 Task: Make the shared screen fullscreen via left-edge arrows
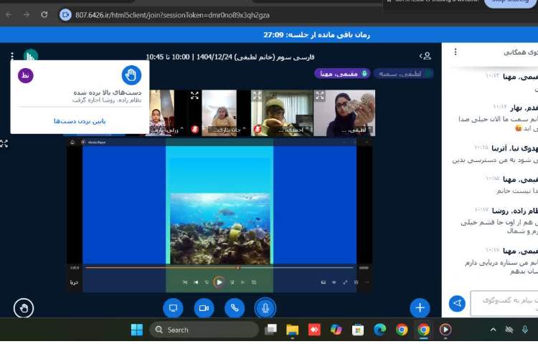4,143
